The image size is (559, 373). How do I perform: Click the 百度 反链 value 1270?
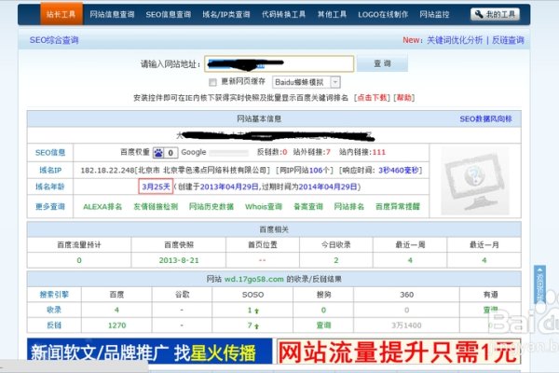tap(117, 325)
